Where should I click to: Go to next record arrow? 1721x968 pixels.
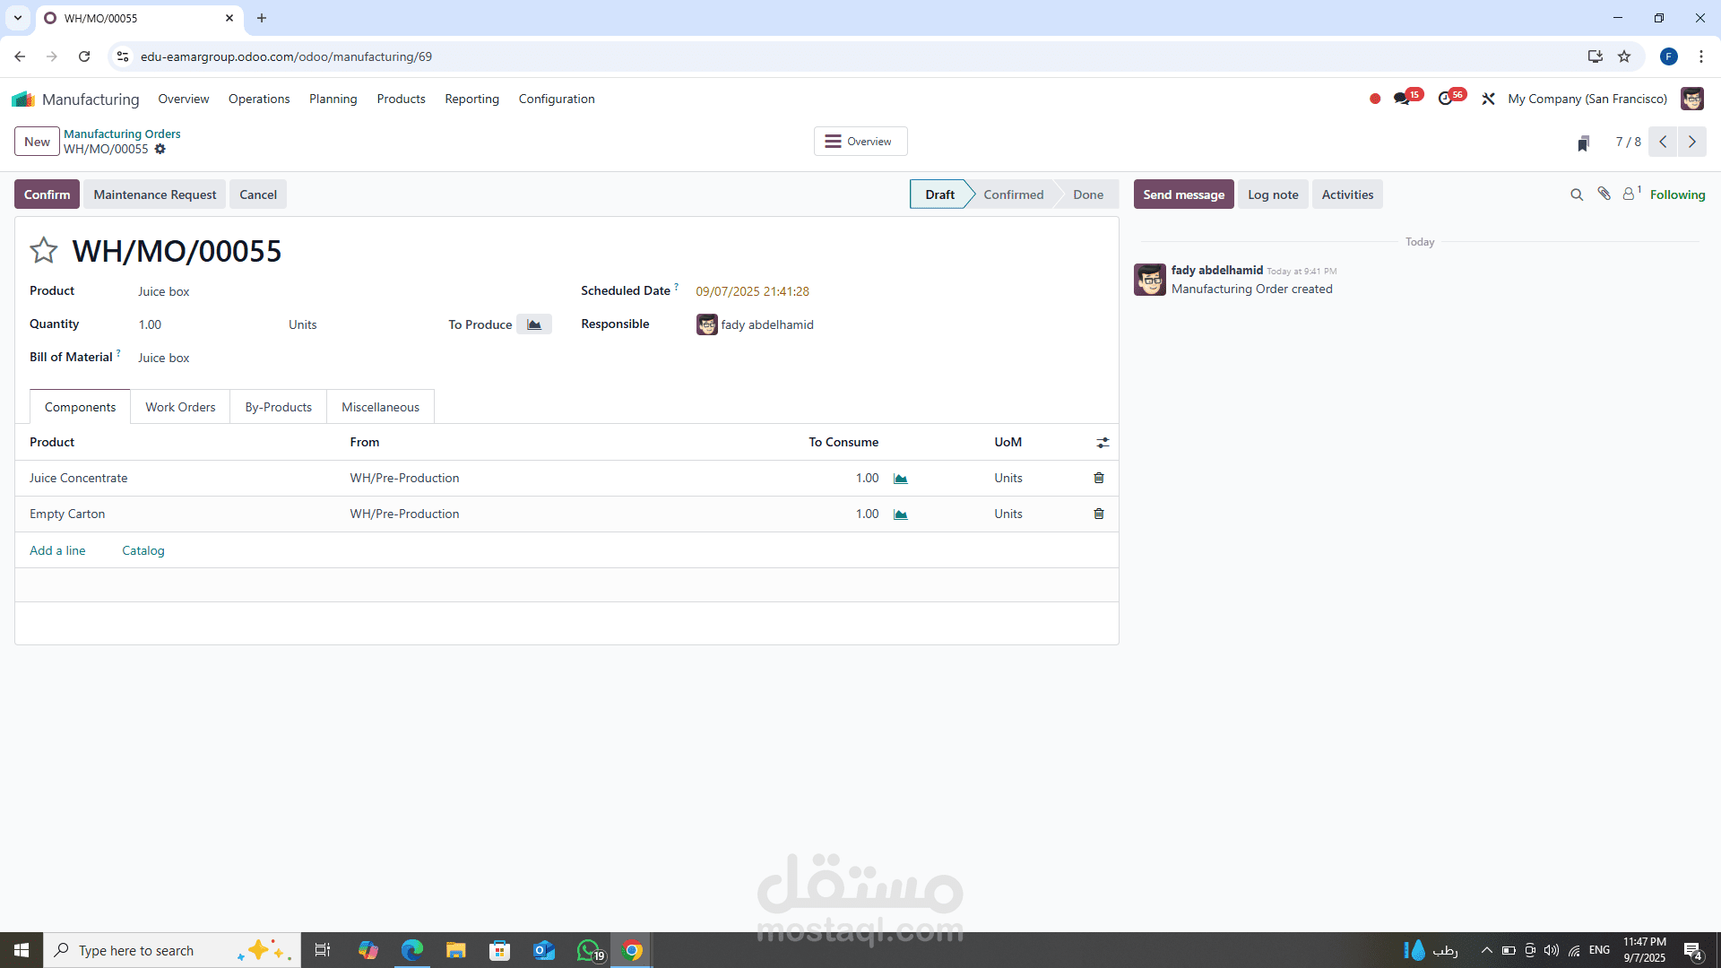pyautogui.click(x=1692, y=142)
